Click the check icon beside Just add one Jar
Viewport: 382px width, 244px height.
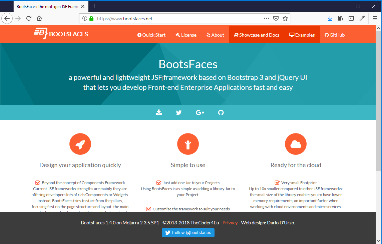click(158, 182)
